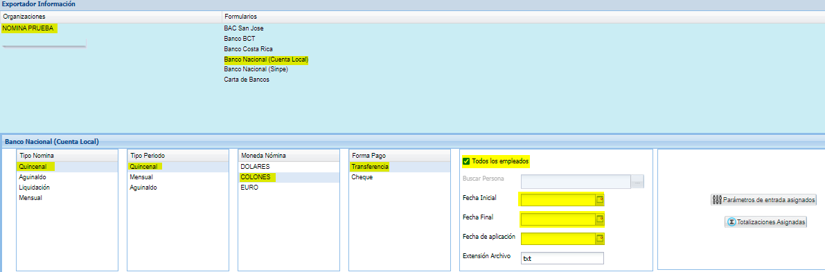The image size is (825, 272).
Task: Click the Totalizaciones Asignadas sigma icon
Action: [731, 222]
